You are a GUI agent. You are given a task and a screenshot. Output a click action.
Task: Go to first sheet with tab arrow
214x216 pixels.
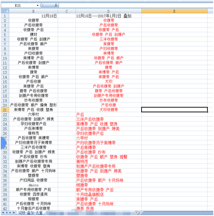tap(3, 213)
